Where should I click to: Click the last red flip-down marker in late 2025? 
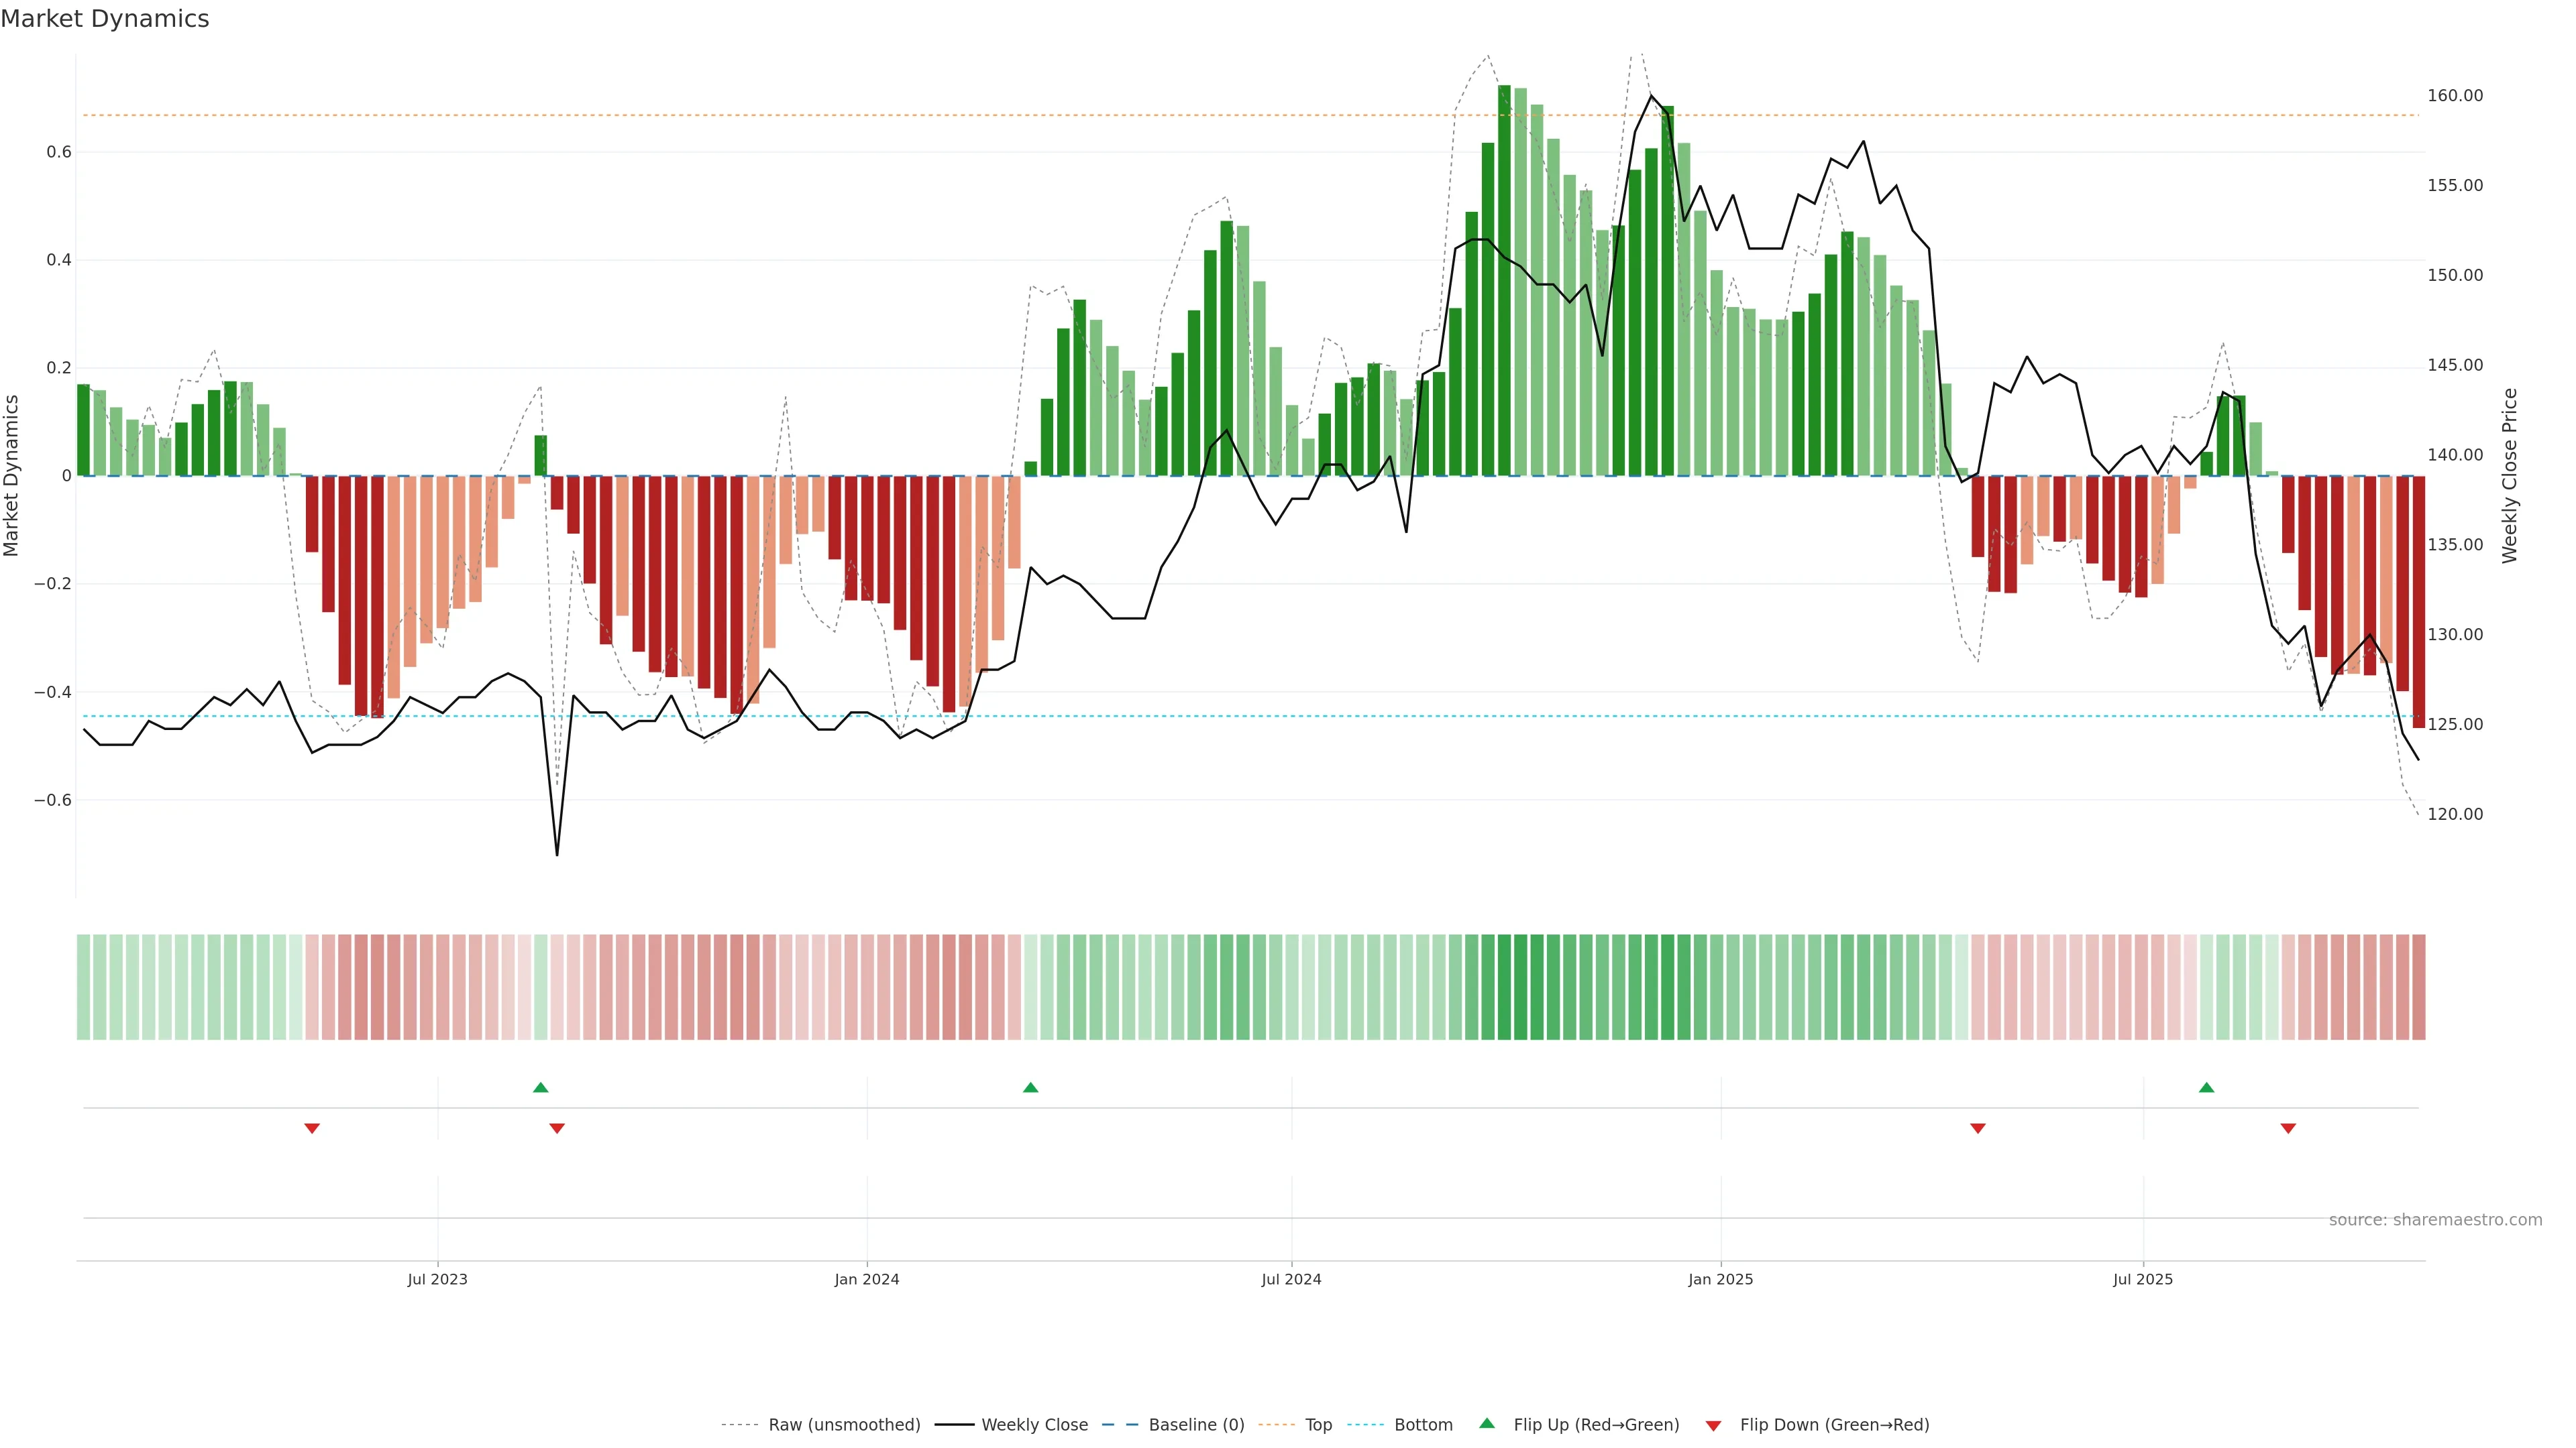2288,1128
